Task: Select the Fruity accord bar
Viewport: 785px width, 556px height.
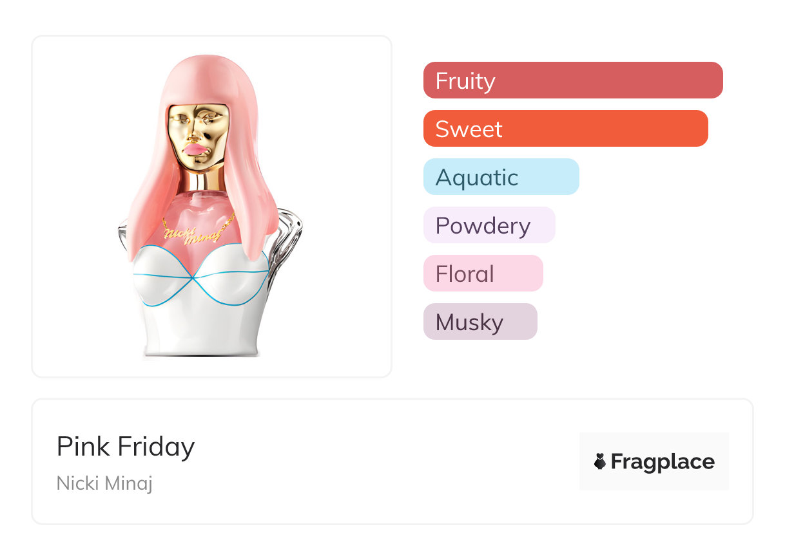Action: point(572,80)
